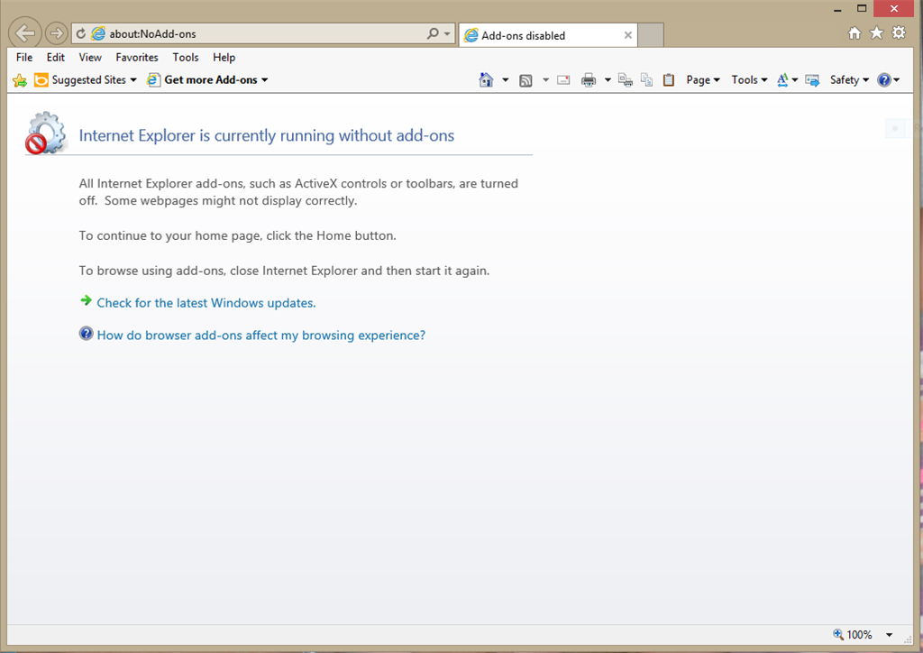Open the Favorites menu
The image size is (923, 653).
(x=137, y=57)
